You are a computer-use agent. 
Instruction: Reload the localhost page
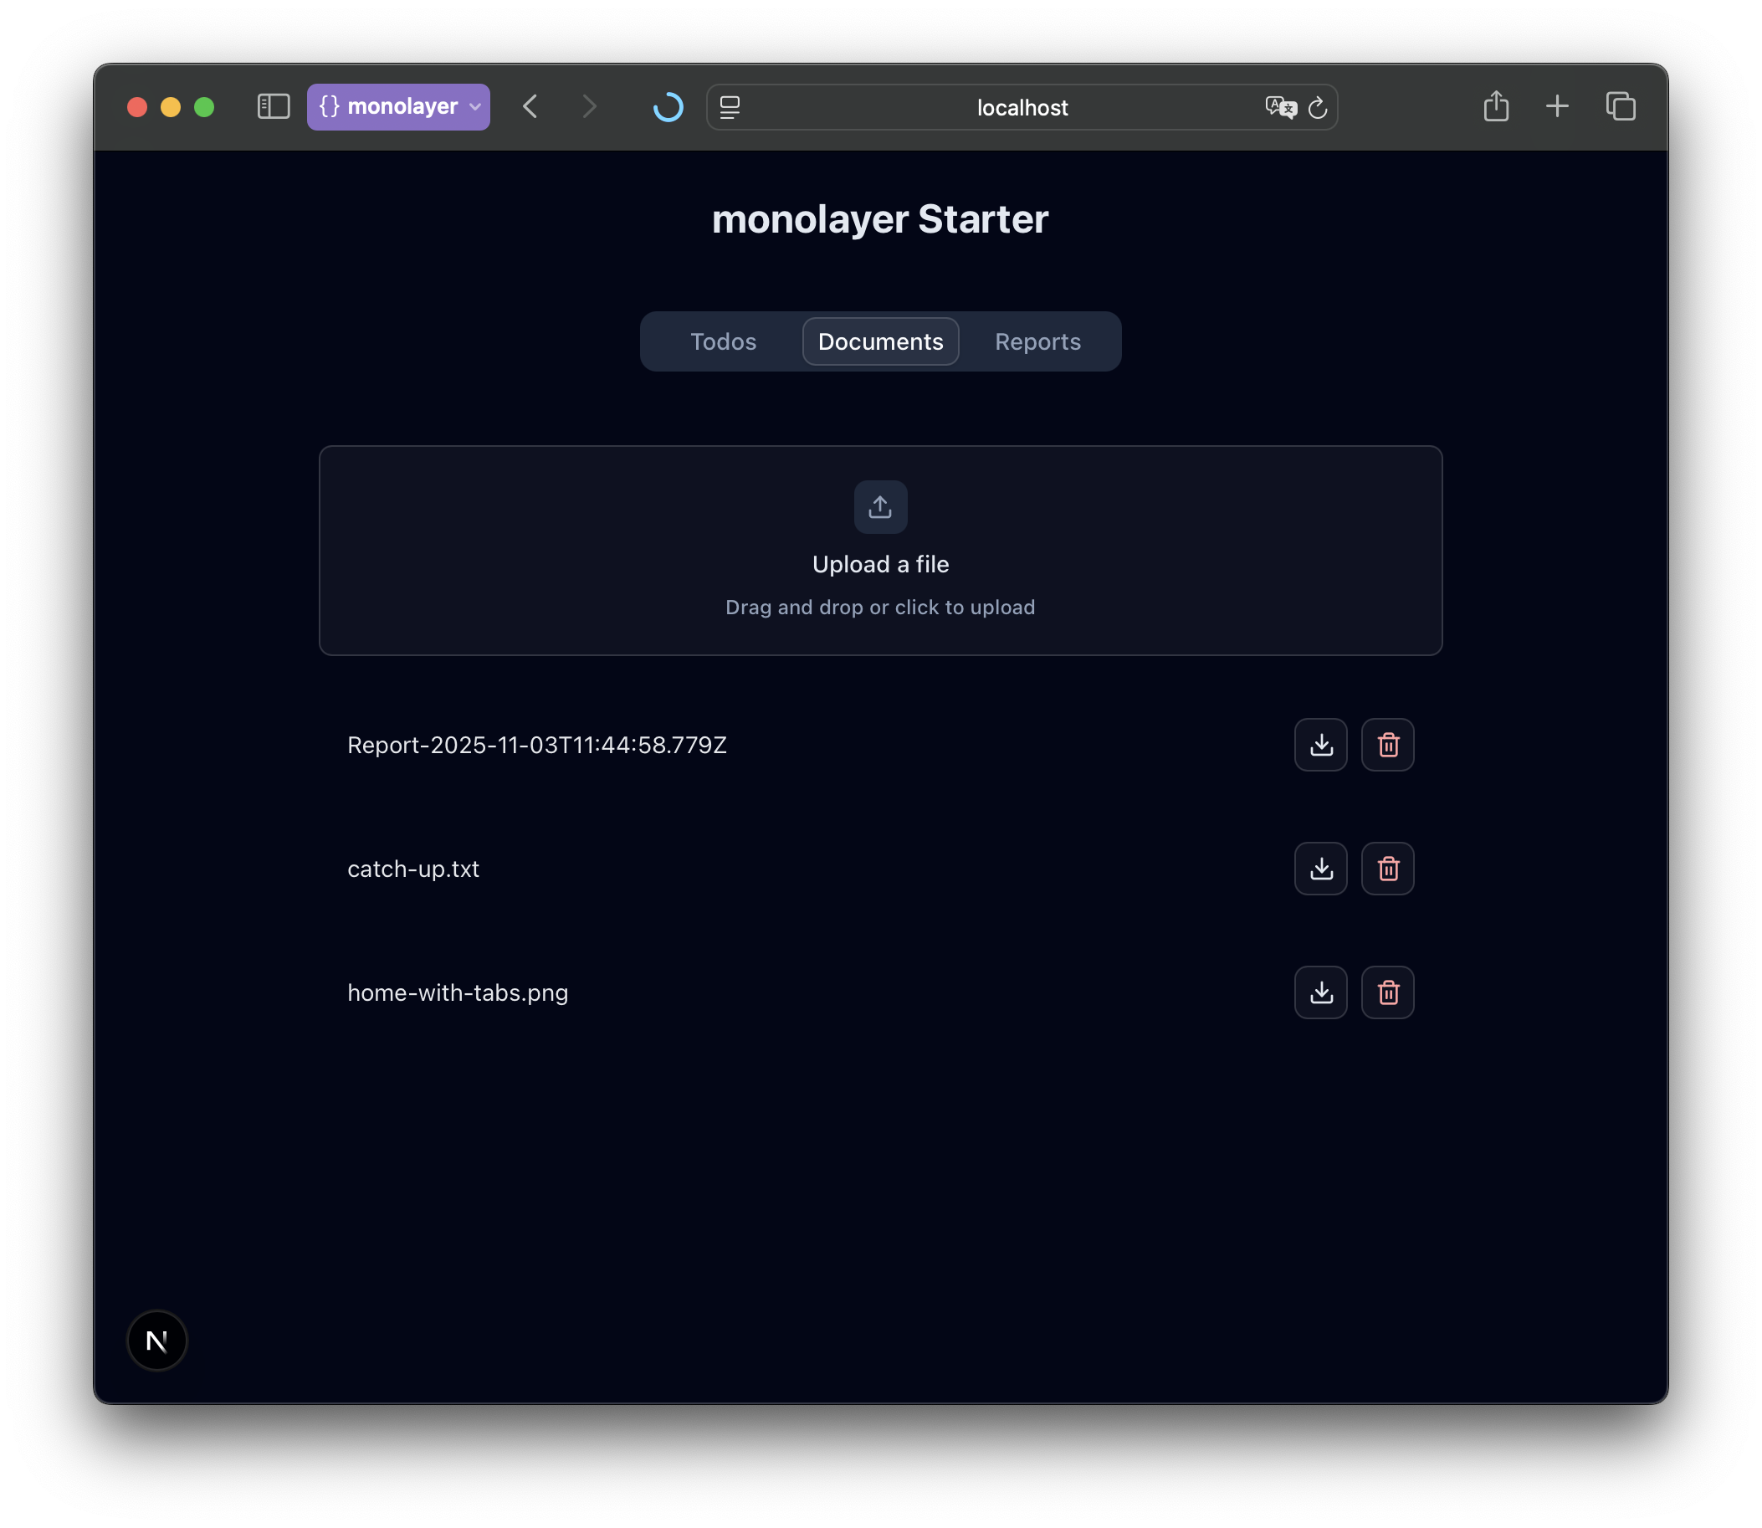[x=1317, y=107]
